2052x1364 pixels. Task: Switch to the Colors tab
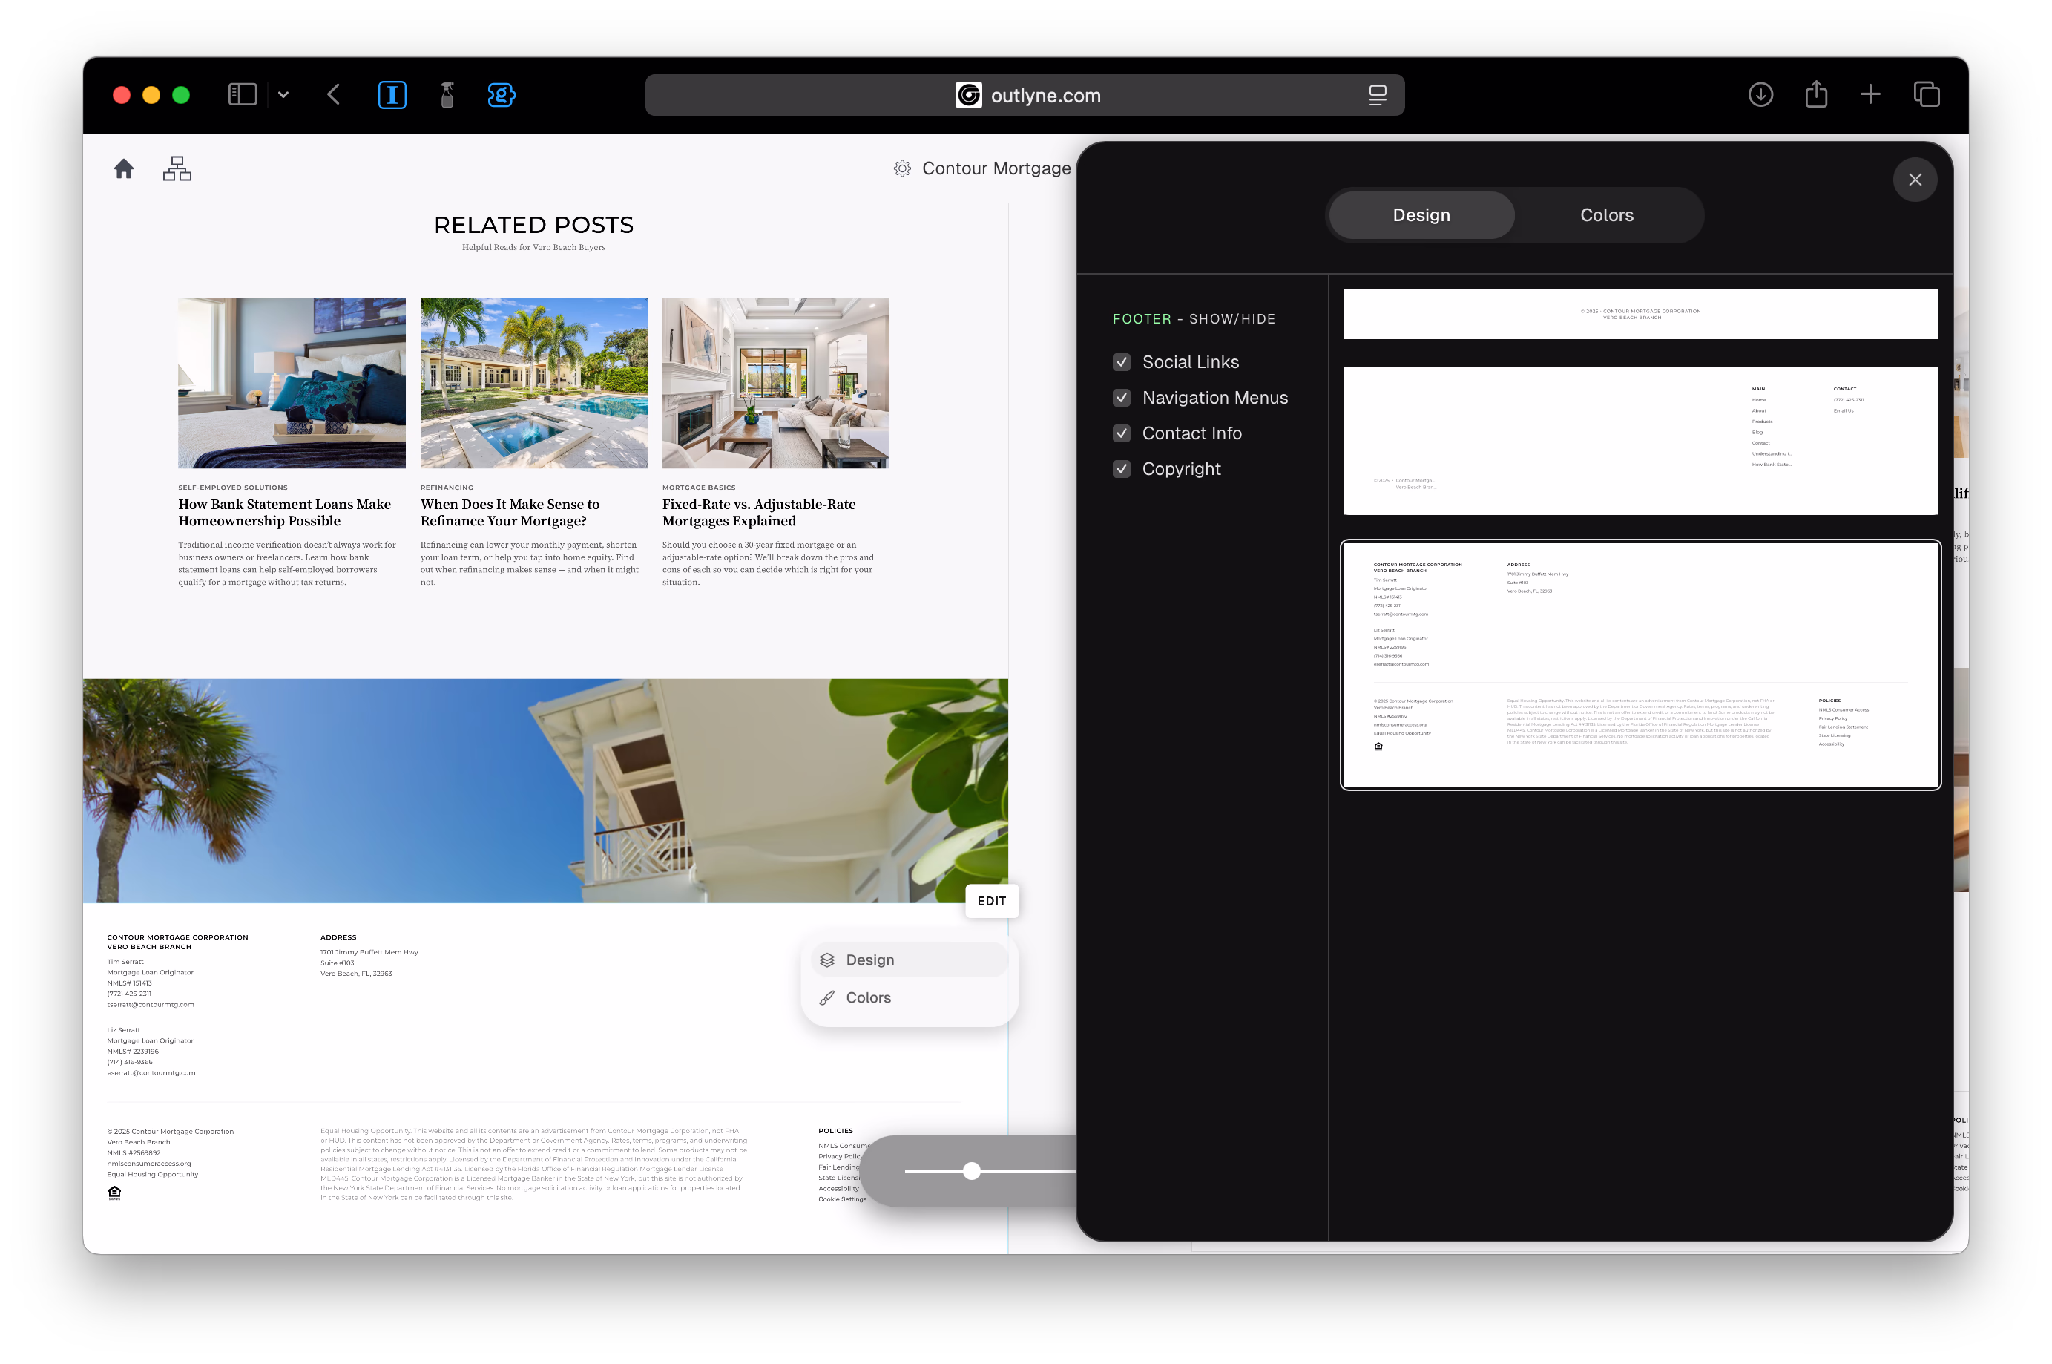click(x=1605, y=215)
